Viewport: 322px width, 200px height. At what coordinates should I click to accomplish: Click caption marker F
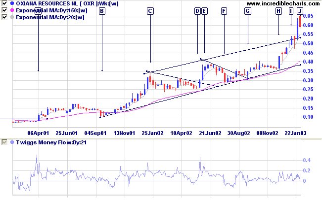coord(224,11)
